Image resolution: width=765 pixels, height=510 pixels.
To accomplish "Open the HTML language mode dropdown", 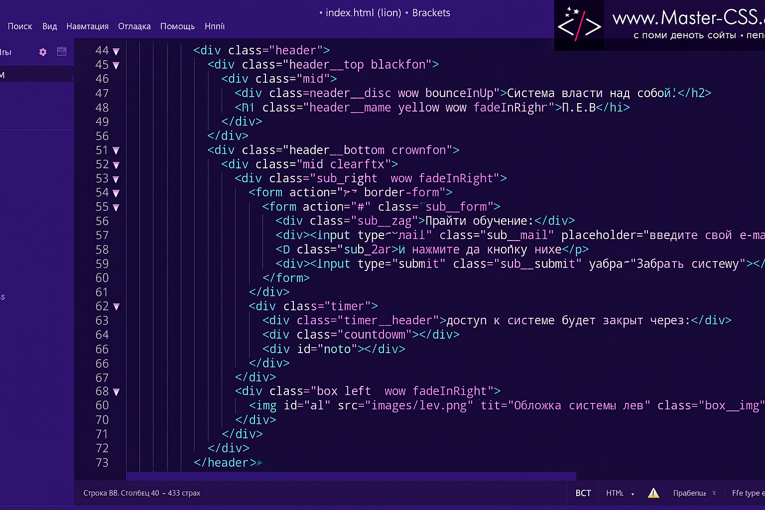I will point(620,493).
